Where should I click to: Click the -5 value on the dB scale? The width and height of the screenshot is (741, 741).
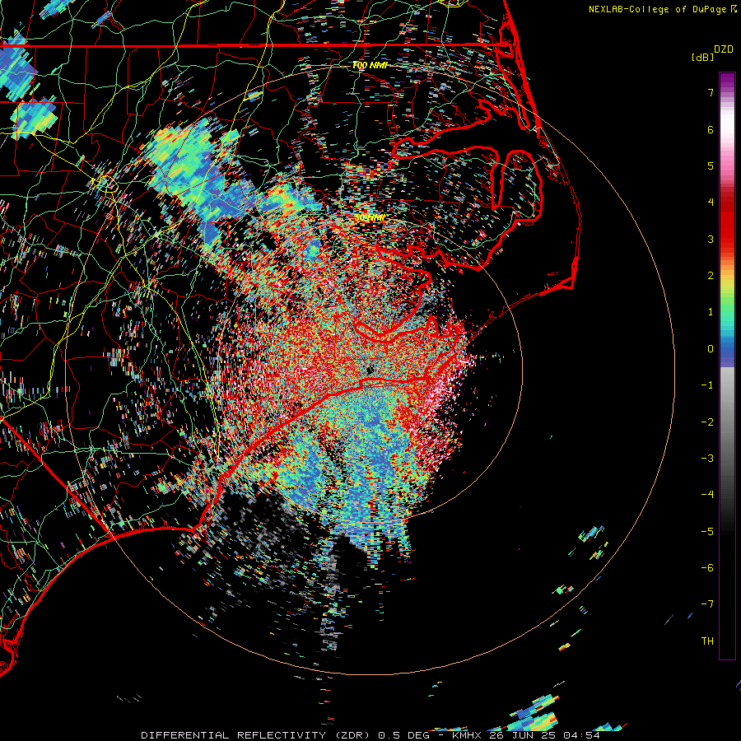coord(707,532)
